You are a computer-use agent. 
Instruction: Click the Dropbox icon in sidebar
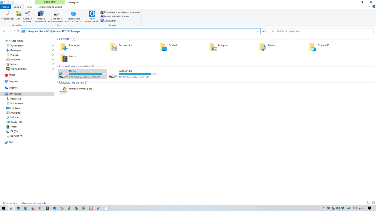(13, 81)
